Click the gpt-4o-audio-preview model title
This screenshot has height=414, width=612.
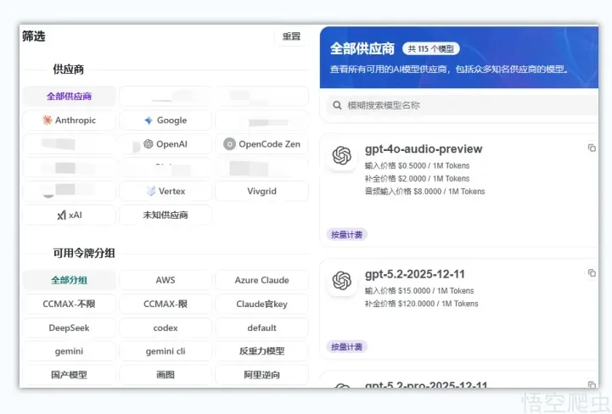tap(424, 149)
